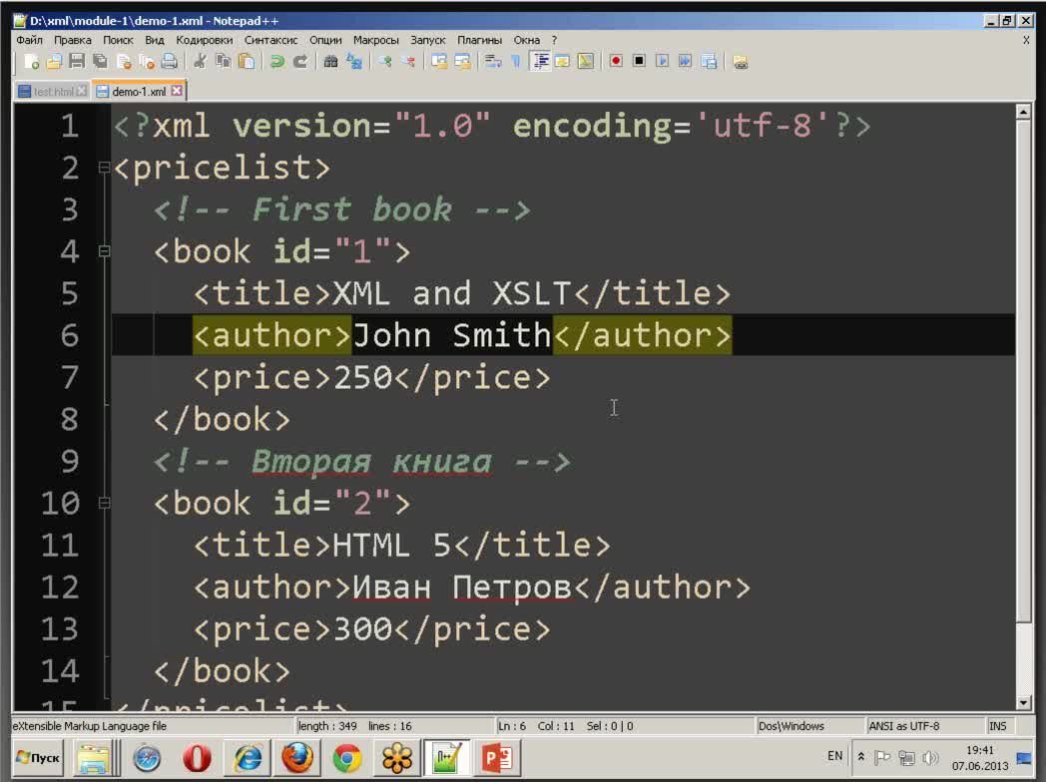
Task: Click the Close document toolbar icon
Action: coord(124,62)
